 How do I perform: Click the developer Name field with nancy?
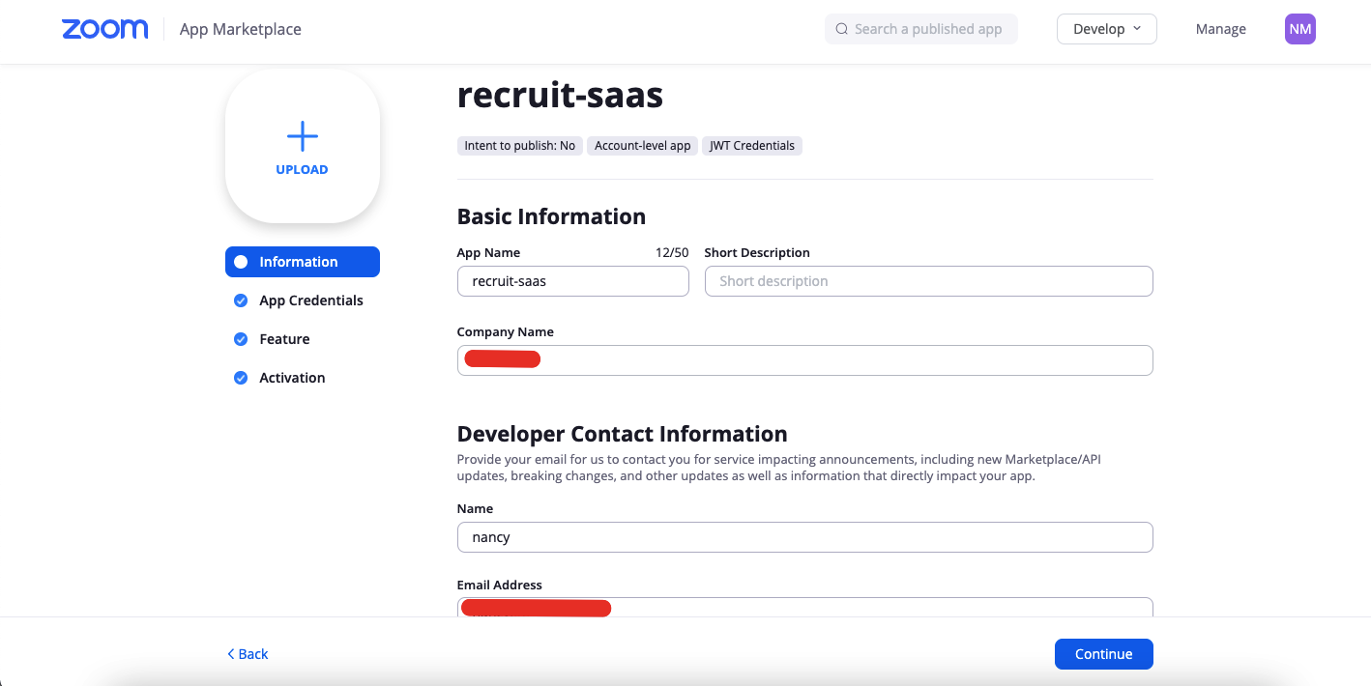(805, 537)
